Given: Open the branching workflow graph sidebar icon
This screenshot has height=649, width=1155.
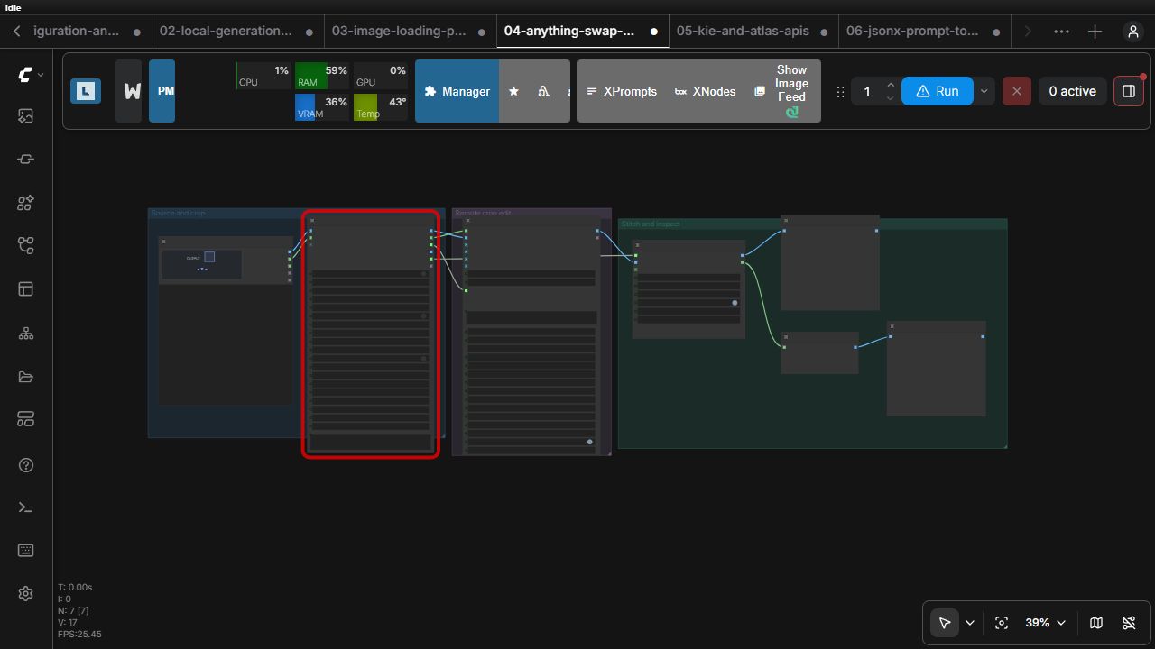Looking at the screenshot, I should [25, 246].
